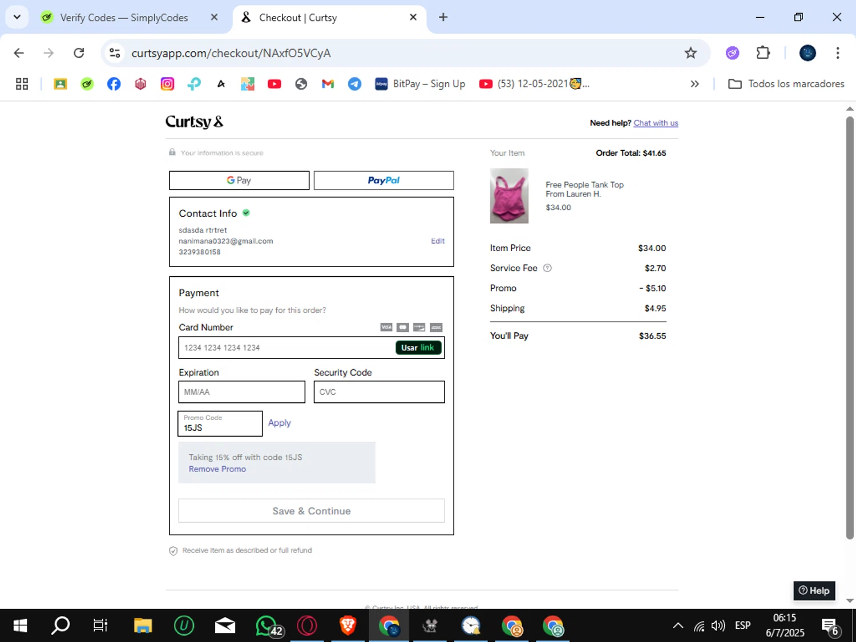This screenshot has height=642, width=856.
Task: Open the Help widget button
Action: coord(814,591)
